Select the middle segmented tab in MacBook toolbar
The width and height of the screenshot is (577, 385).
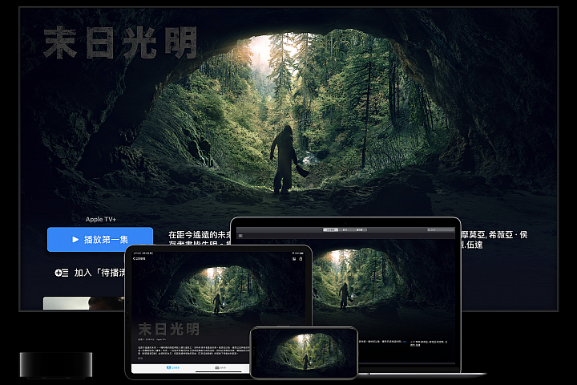[345, 229]
